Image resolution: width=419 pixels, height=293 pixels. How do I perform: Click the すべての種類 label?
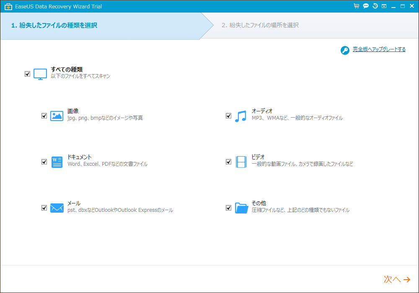(67, 69)
